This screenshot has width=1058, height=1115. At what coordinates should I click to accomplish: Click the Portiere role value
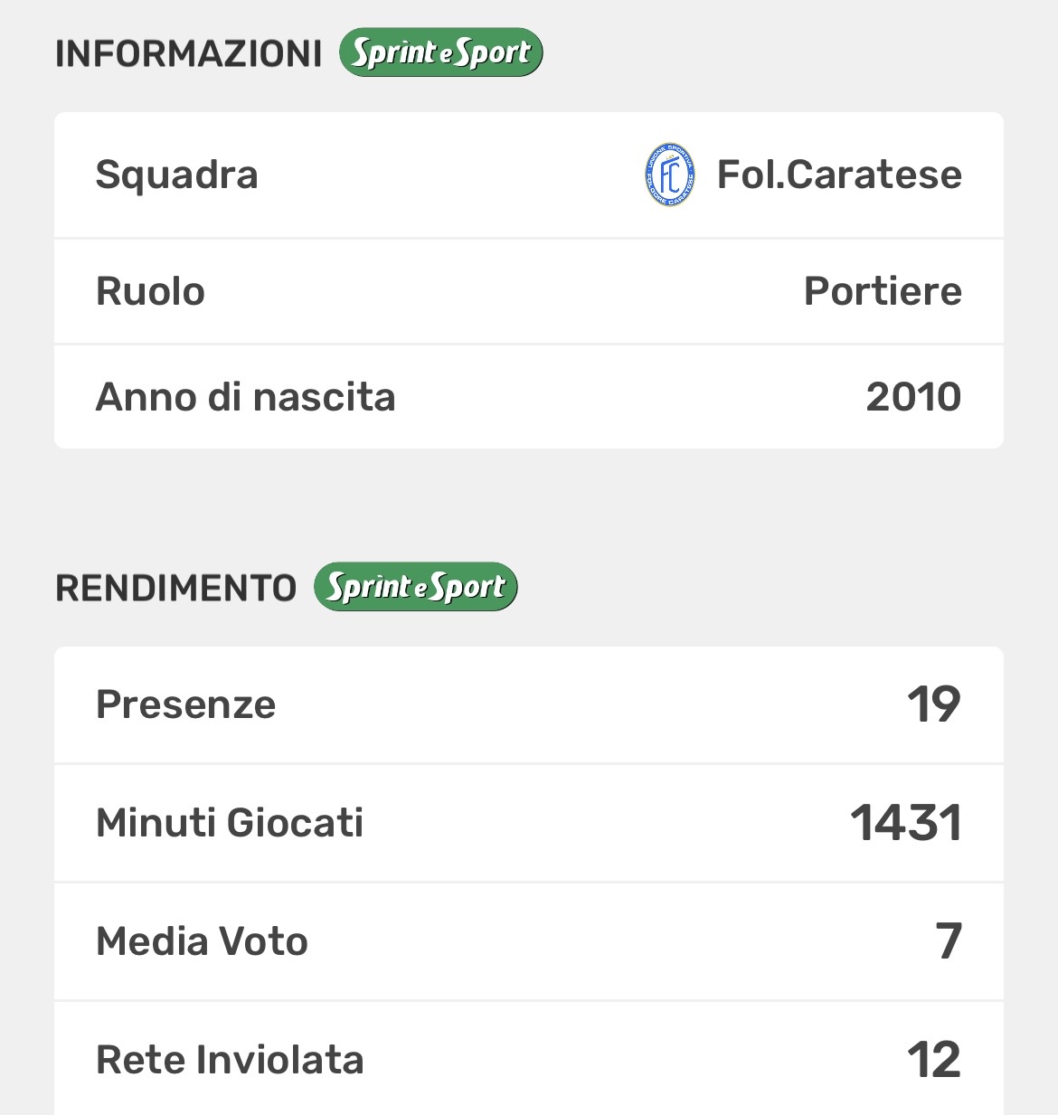point(882,291)
